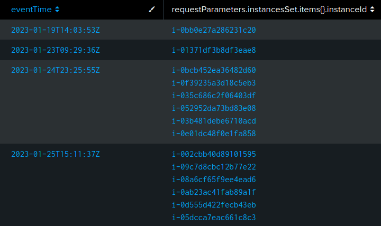This screenshot has width=381, height=226.
Task: Click instance ID i-08a6cf65f9ee4ead6
Action: (x=214, y=180)
